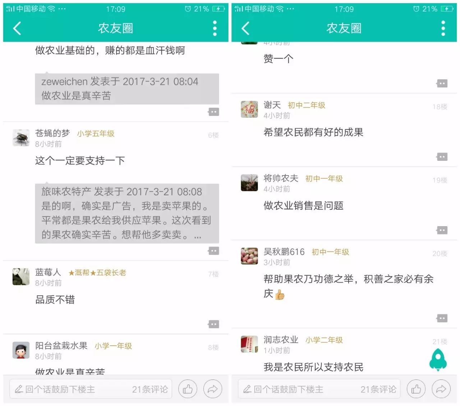Tap back arrow in left screen header
The width and height of the screenshot is (460, 406).
(17, 28)
